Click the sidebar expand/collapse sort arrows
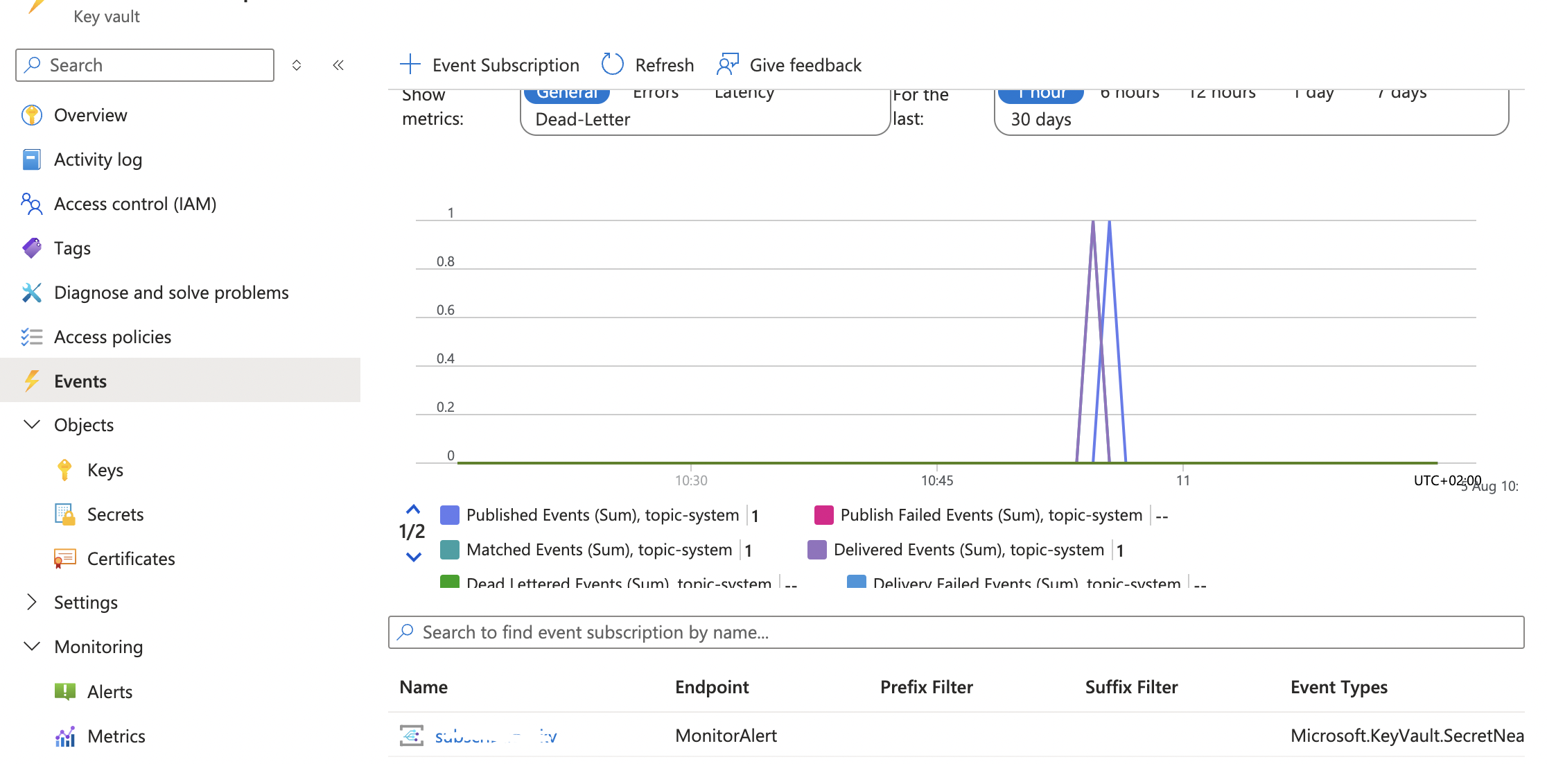 point(297,65)
